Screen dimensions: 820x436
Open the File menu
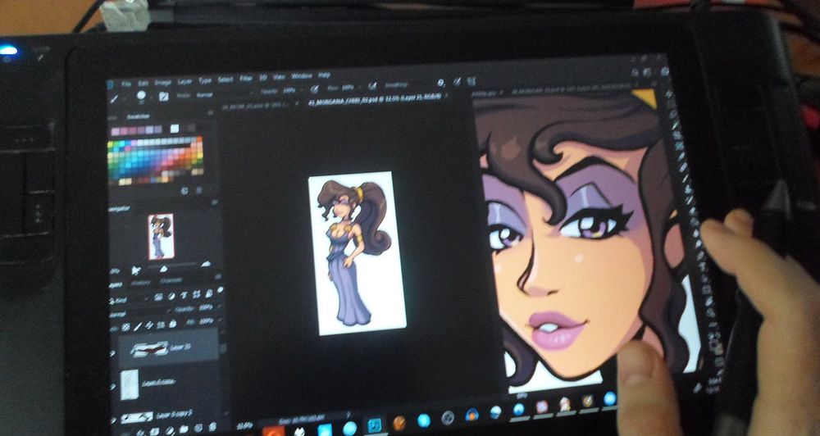point(125,84)
